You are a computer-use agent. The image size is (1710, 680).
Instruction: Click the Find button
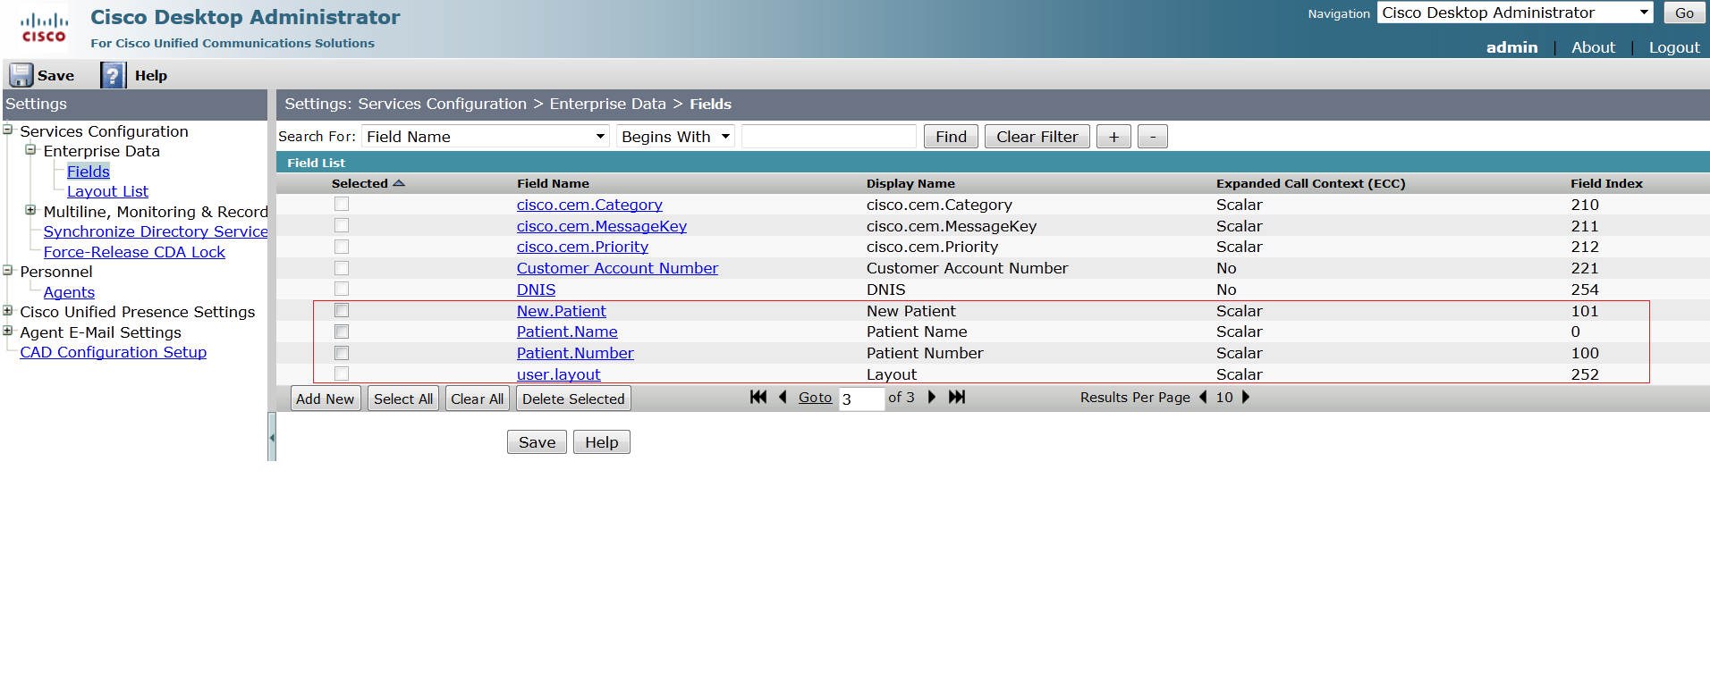pyautogui.click(x=951, y=137)
